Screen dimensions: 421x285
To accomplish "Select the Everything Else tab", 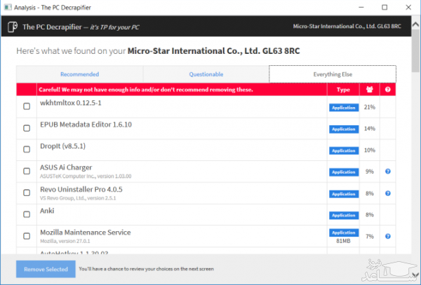I will [x=332, y=74].
